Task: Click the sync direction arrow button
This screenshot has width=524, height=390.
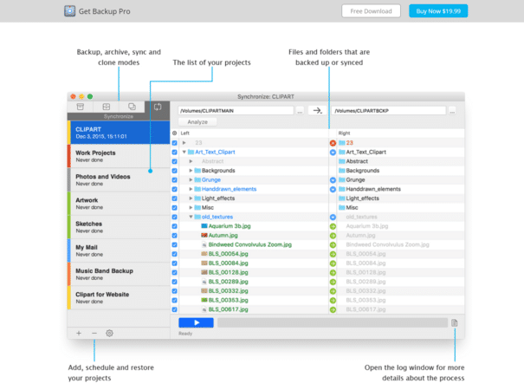Action: 317,111
